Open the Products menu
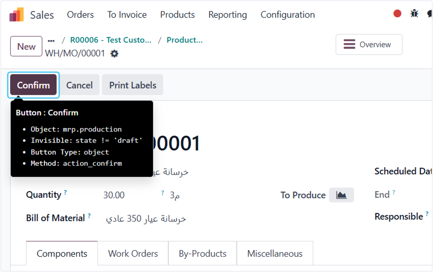This screenshot has width=433, height=272. 178,15
